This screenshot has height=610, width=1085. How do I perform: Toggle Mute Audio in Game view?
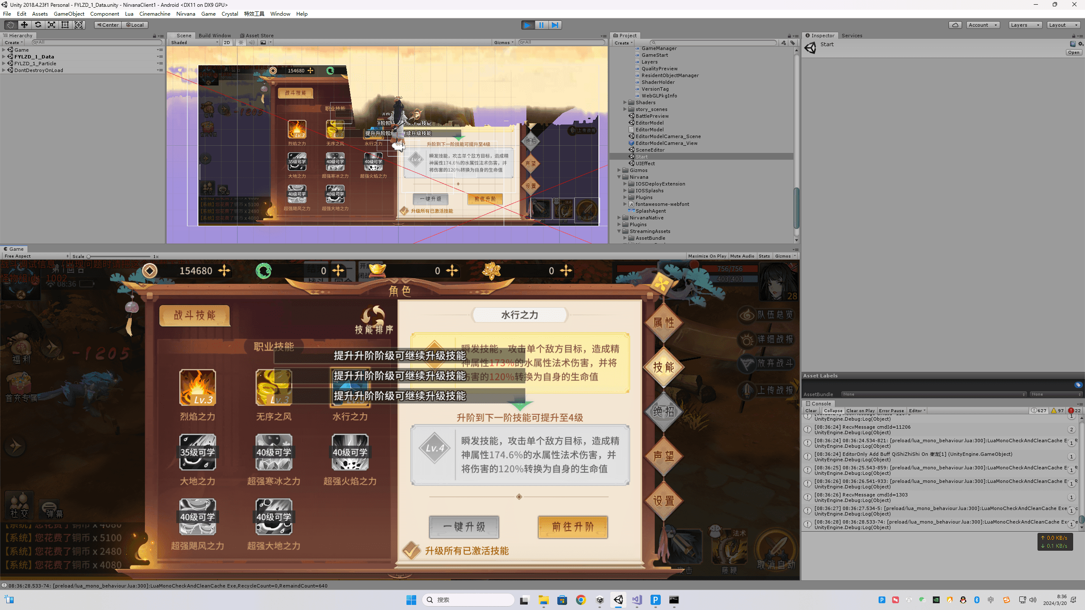tap(742, 256)
